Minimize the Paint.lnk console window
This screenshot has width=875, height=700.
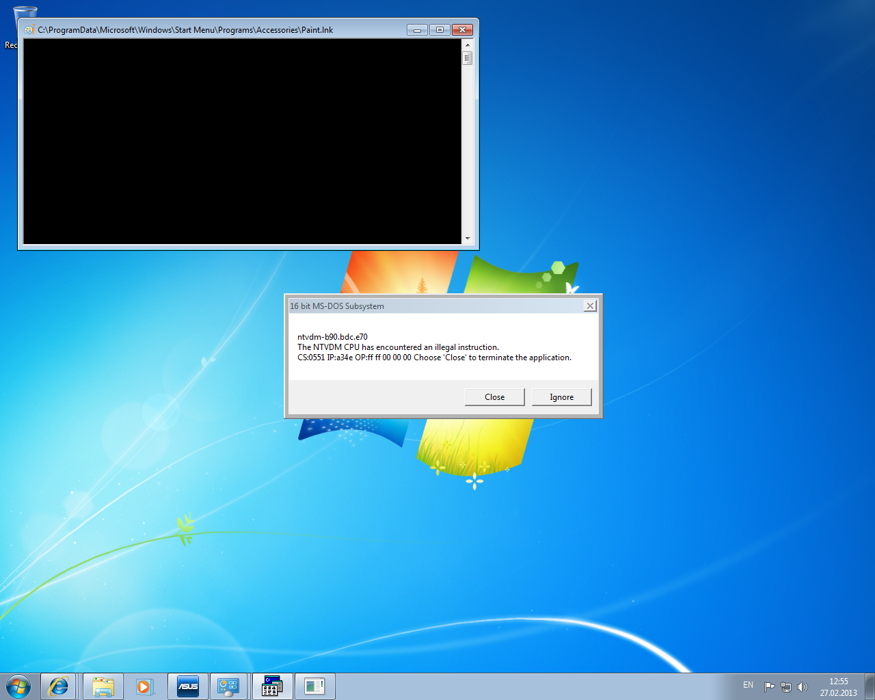coord(417,29)
